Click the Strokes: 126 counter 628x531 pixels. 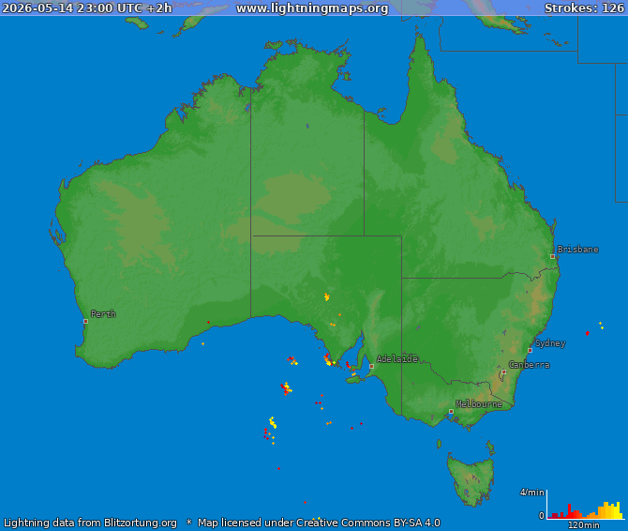click(x=584, y=8)
